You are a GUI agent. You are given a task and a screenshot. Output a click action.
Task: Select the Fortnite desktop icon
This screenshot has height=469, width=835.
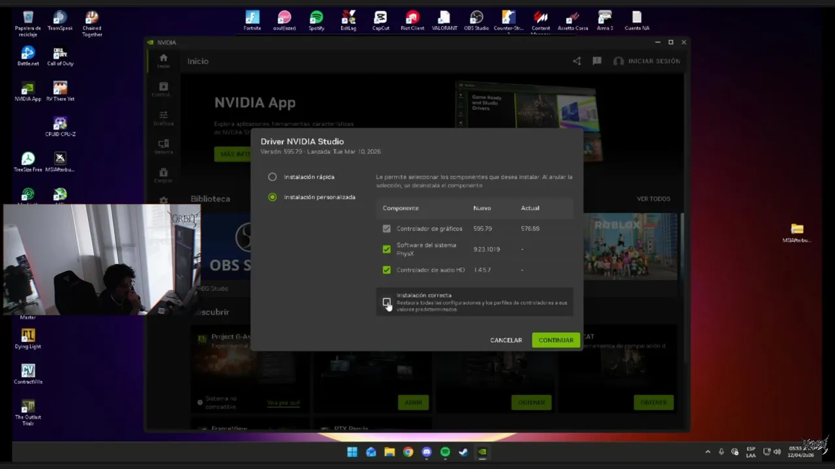pyautogui.click(x=252, y=20)
